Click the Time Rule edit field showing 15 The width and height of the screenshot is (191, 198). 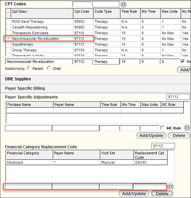[x=129, y=61]
